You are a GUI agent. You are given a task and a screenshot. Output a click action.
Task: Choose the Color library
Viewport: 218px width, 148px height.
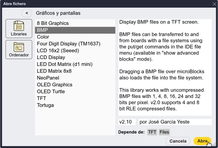click(75, 37)
